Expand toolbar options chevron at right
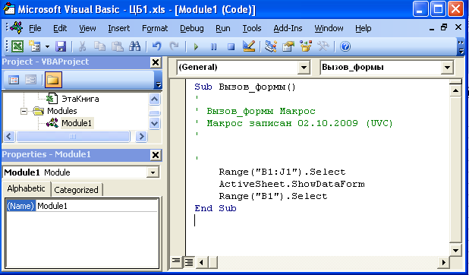Image resolution: width=469 pixels, height=275 pixels. pyautogui.click(x=461, y=47)
